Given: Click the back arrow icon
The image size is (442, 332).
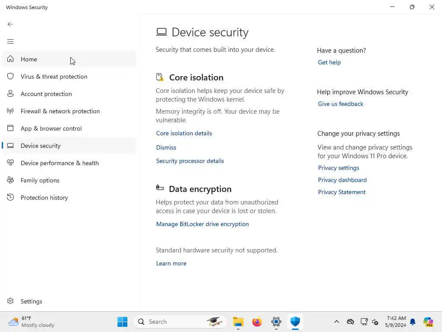Looking at the screenshot, I should (10, 24).
